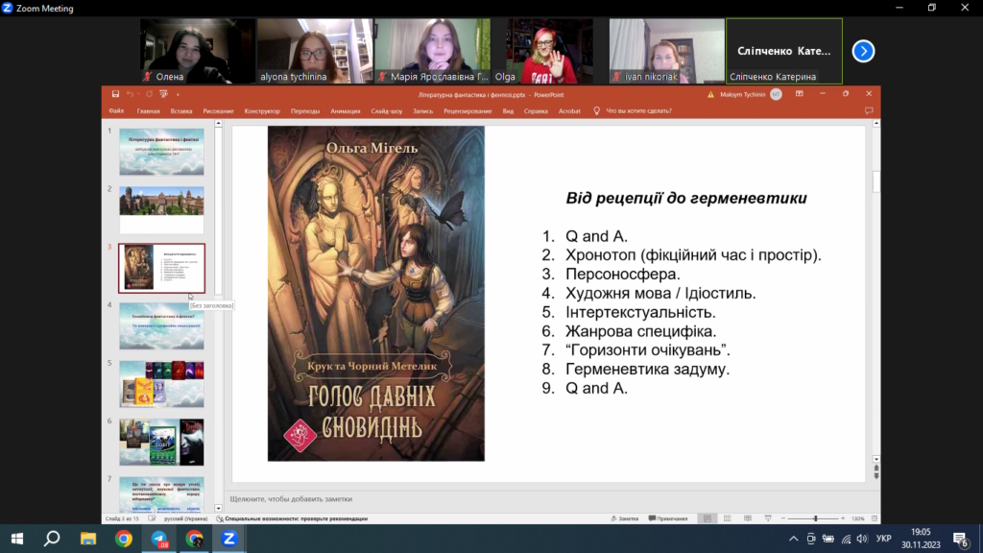This screenshot has height=553, width=983.
Task: Toggle the Заметки notes pane
Action: point(624,518)
